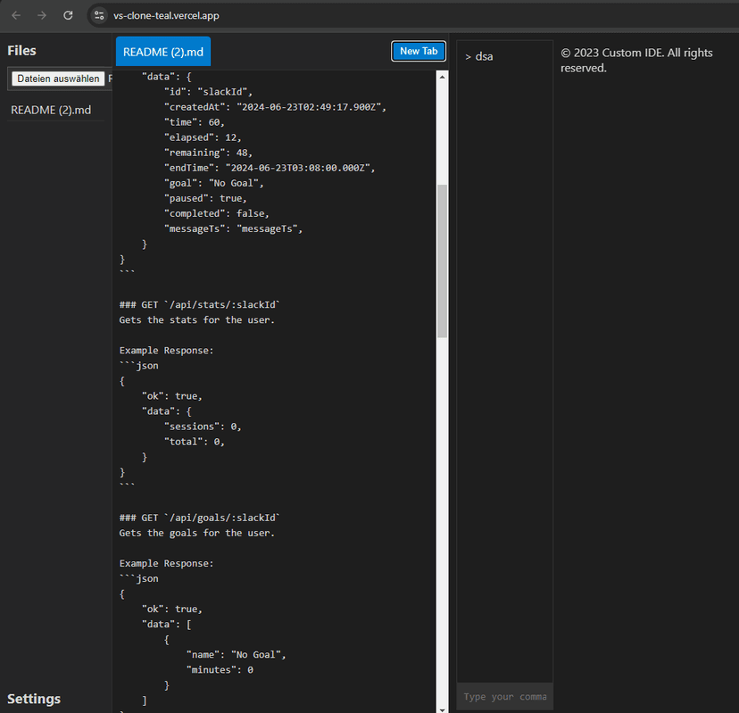
Task: Click the scrollbar up arrow in the editor
Action: 442,77
